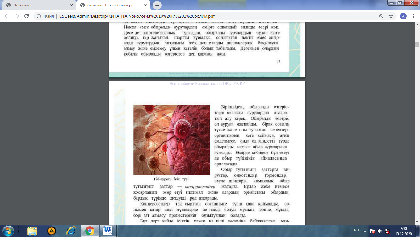
Task: Click the paragraph starting "Канцерогендер тек сырттан"
Action: [x=212, y=210]
